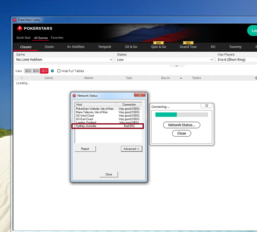Image resolution: width=257 pixels, height=232 pixels.
Task: Select the US West Coast host row
Action: pos(108,116)
